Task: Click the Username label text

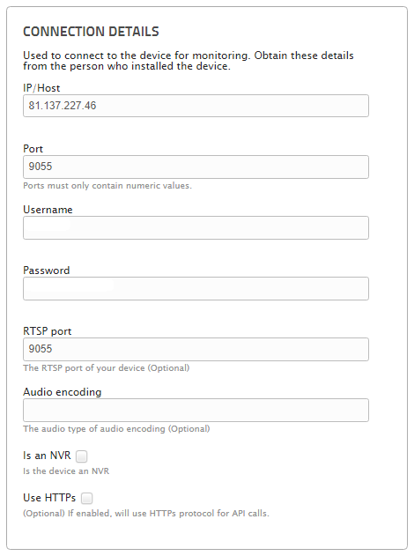Action: (48, 210)
